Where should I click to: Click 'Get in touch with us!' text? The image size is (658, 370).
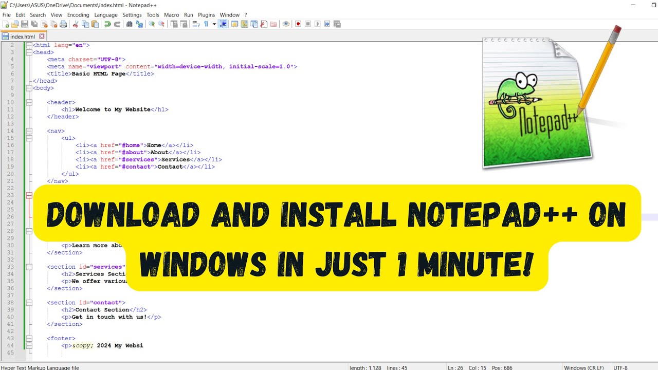coord(109,317)
